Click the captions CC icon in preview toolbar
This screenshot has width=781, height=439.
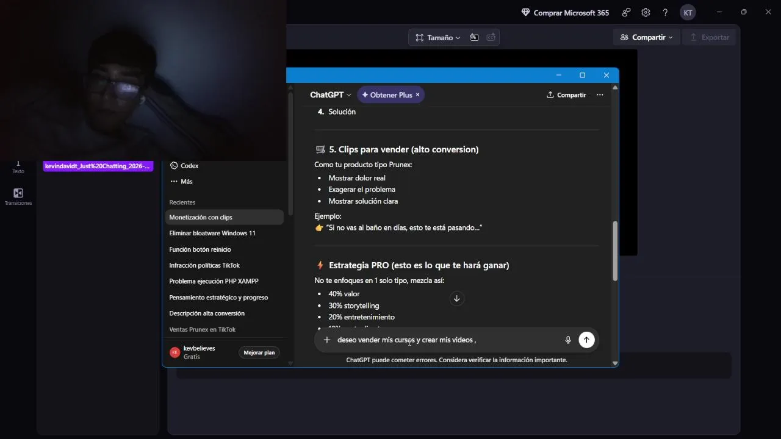[491, 37]
